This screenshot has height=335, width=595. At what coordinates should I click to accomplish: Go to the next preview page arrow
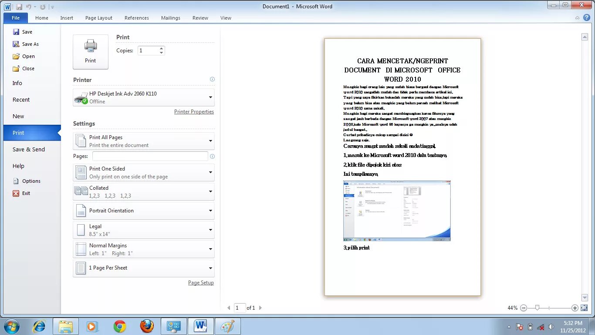tap(260, 308)
